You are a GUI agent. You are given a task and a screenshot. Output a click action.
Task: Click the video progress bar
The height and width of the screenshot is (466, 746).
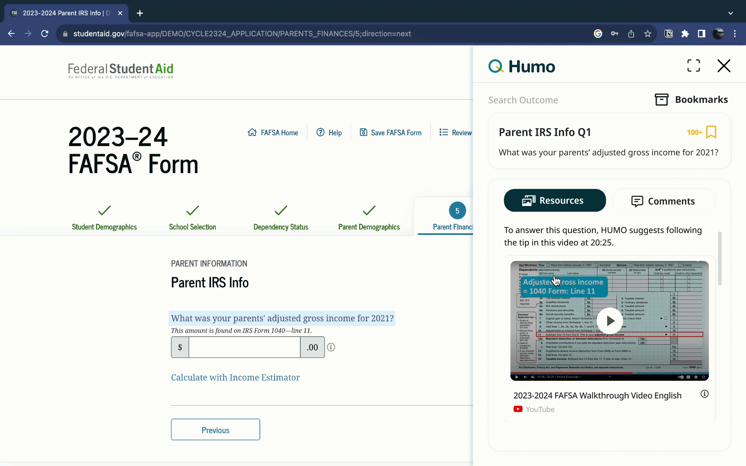609,373
